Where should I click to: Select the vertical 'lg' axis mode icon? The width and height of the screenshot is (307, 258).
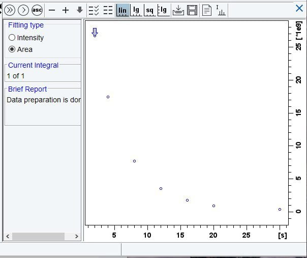[163, 10]
